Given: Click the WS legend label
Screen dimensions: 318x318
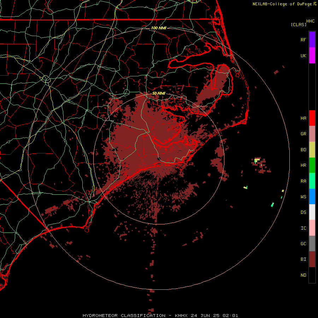Looking at the screenshot, I should point(303,196).
